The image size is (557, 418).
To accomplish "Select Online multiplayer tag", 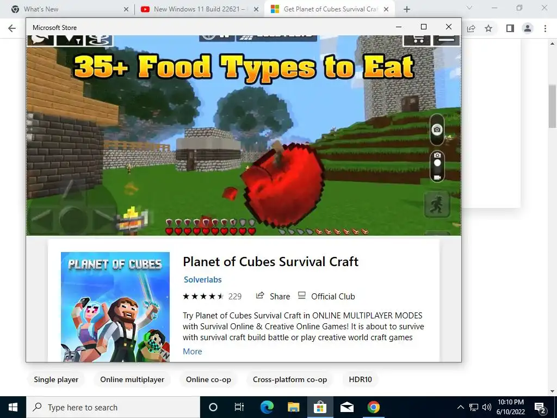I will tap(132, 379).
